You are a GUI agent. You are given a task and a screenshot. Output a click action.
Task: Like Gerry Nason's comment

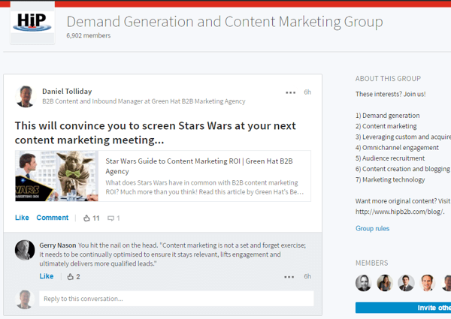click(47, 276)
